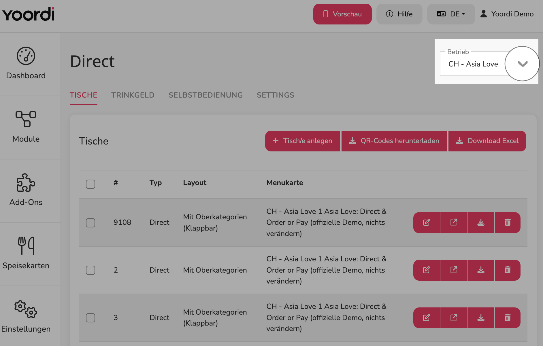The image size is (543, 346).
Task: Click edit icon for table 9108
Action: point(427,223)
